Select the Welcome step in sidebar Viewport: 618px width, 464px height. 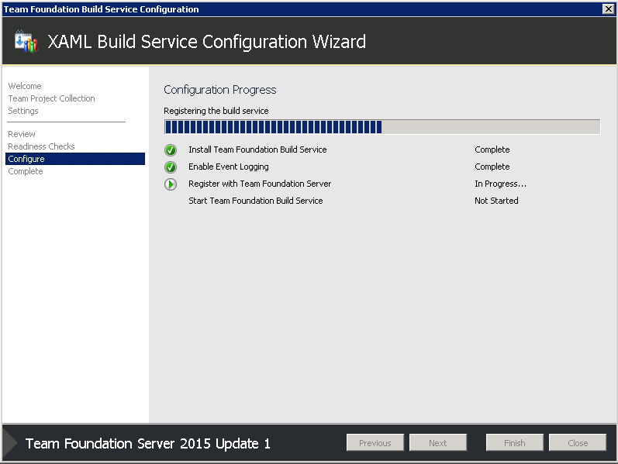[25, 86]
